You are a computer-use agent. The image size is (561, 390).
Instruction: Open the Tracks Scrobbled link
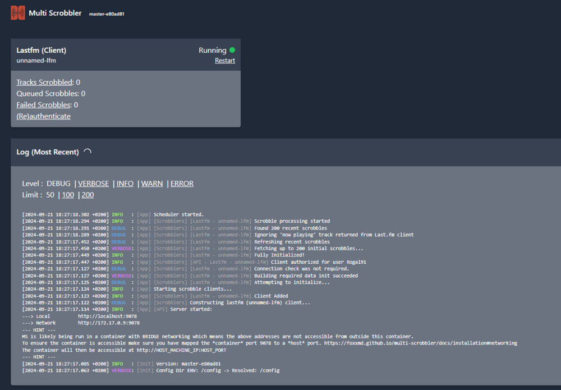tap(44, 82)
